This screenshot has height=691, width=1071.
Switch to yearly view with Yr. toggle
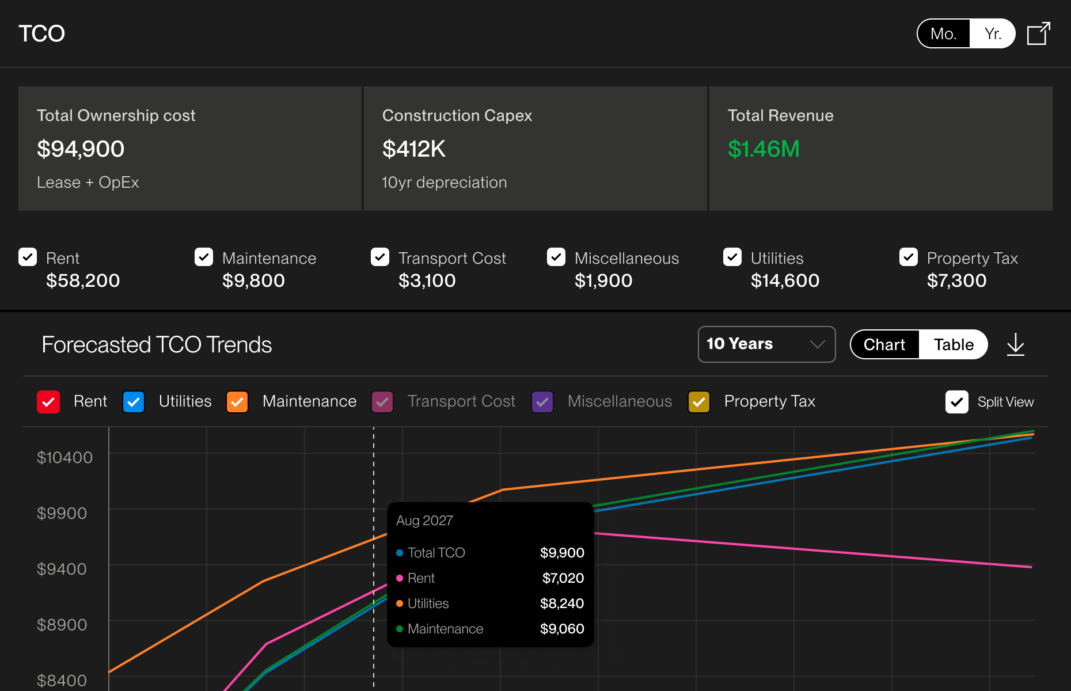coord(993,33)
